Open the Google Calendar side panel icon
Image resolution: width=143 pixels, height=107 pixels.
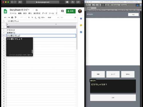[x=81, y=18]
